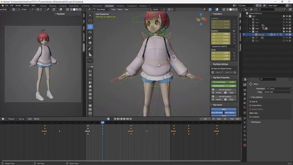Toggle the rotation lock icon
Viewport: 293px width, 165px height.
click(x=234, y=31)
